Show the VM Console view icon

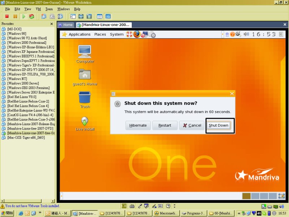[x=108, y=16]
